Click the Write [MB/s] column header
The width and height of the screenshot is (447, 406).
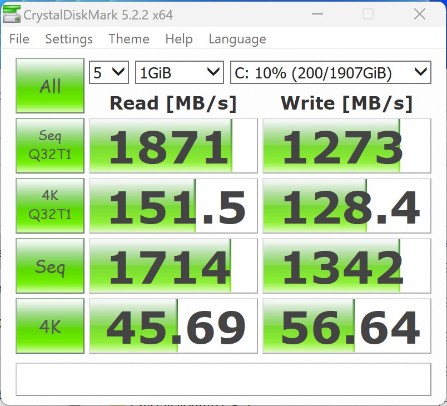pos(347,103)
